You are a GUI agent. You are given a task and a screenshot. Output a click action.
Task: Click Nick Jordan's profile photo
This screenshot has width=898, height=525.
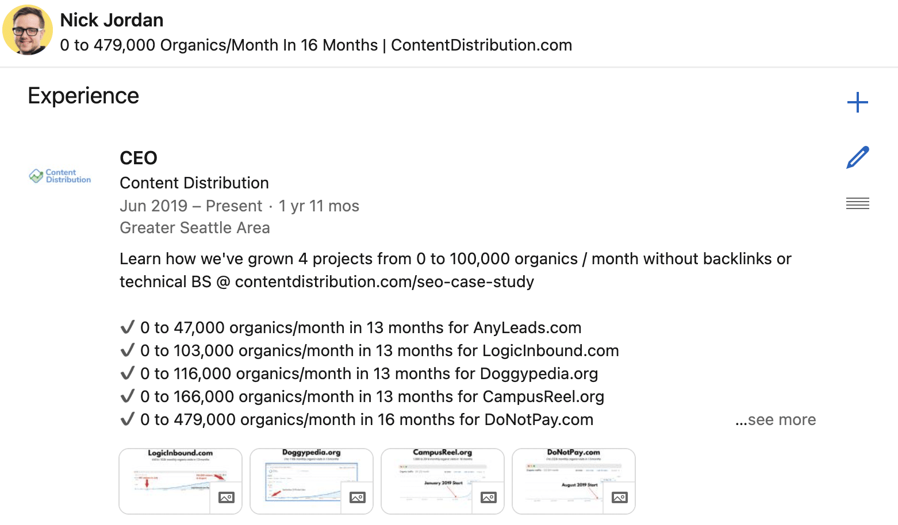[28, 30]
